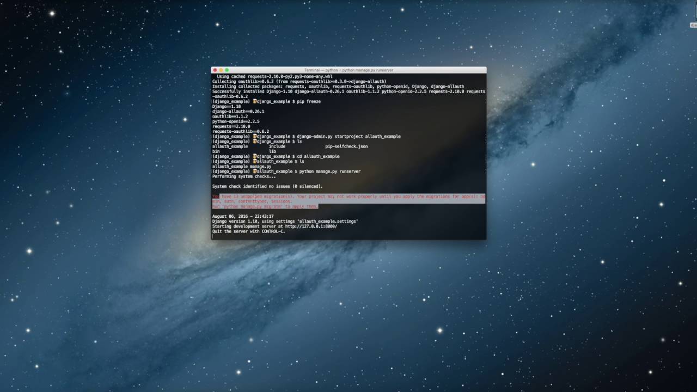Click the 'lib' directory name in ls output
Viewport: 697px width, 392px height.
(x=272, y=151)
